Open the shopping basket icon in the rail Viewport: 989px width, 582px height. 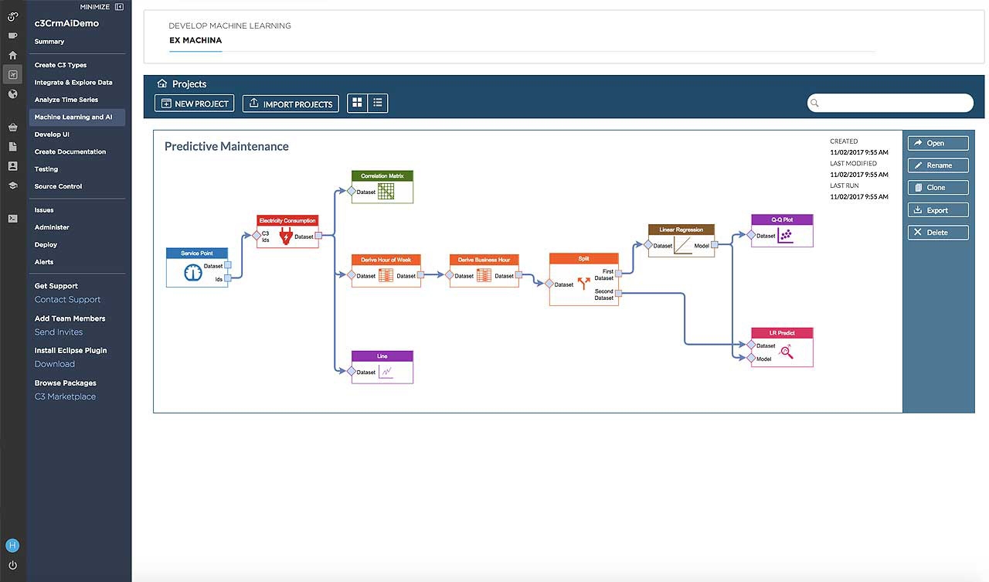pyautogui.click(x=12, y=128)
